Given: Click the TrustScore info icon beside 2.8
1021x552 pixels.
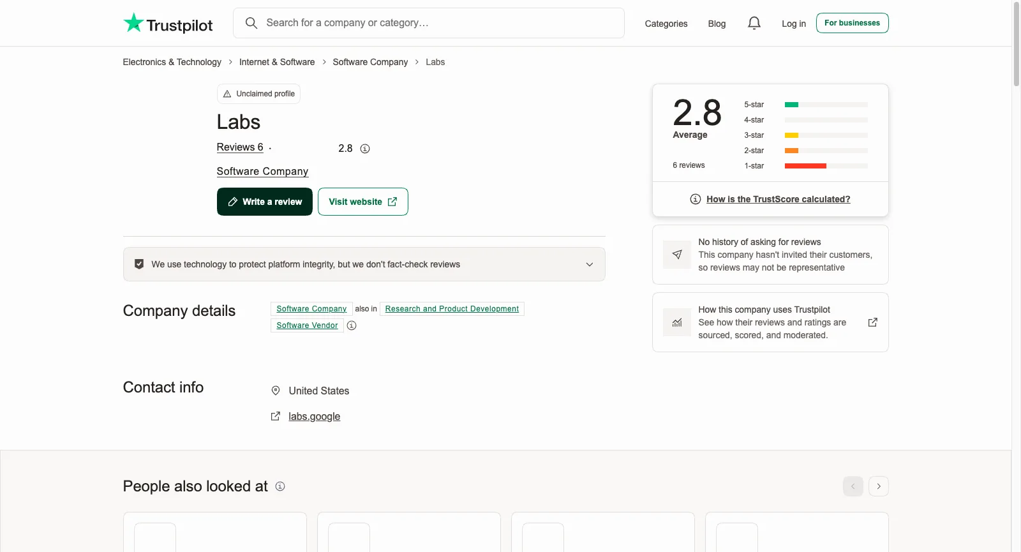Looking at the screenshot, I should [x=365, y=149].
